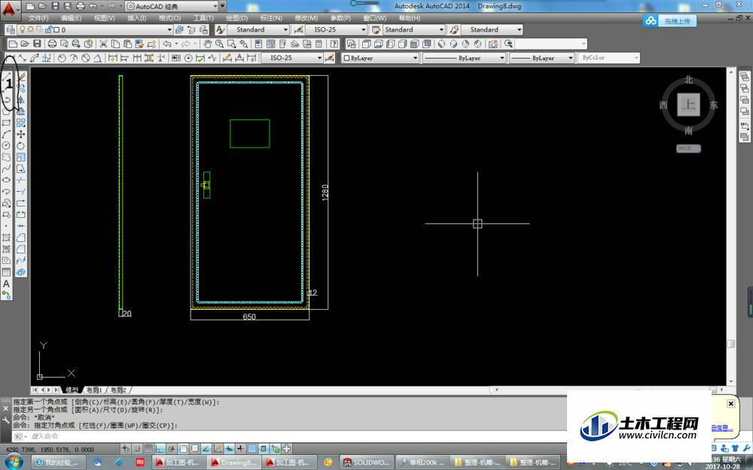753x470 pixels.
Task: Select the Chamfer modify tool
Action: pyautogui.click(x=20, y=238)
